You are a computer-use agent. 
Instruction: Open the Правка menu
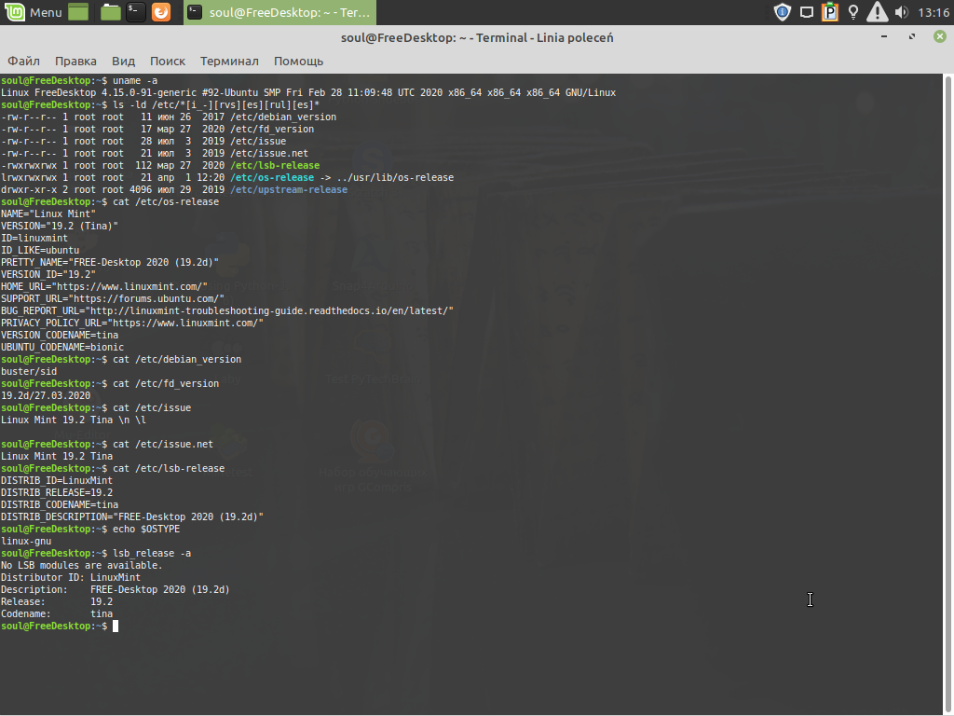tap(75, 61)
